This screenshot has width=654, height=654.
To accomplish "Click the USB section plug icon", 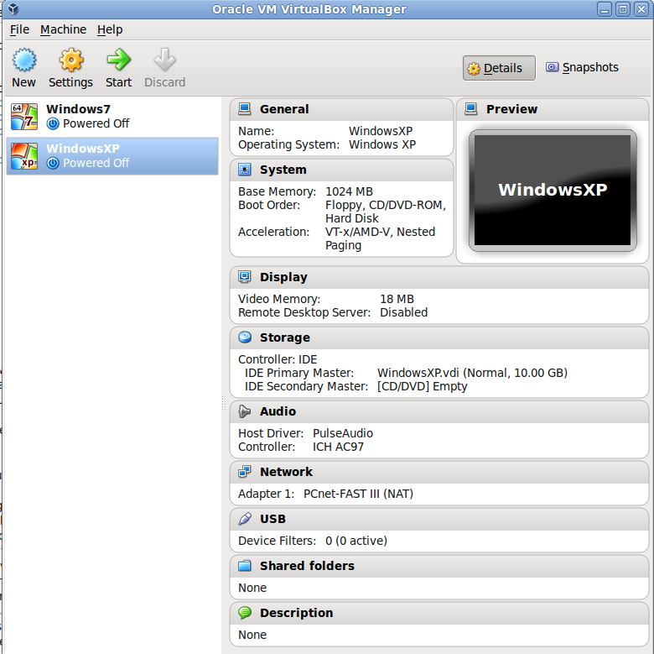I will coord(245,519).
